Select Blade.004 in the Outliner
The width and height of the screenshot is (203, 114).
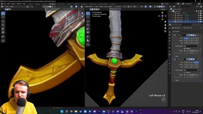(x=180, y=22)
